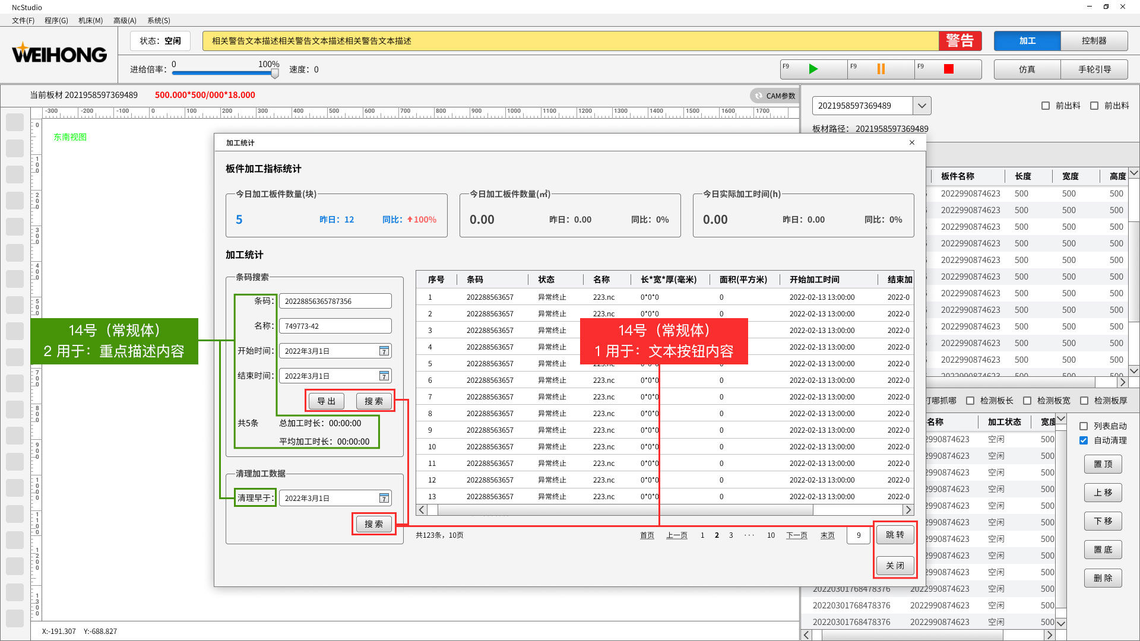This screenshot has height=641, width=1140.
Task: Close the 加工统计 dialog with X
Action: 912,142
